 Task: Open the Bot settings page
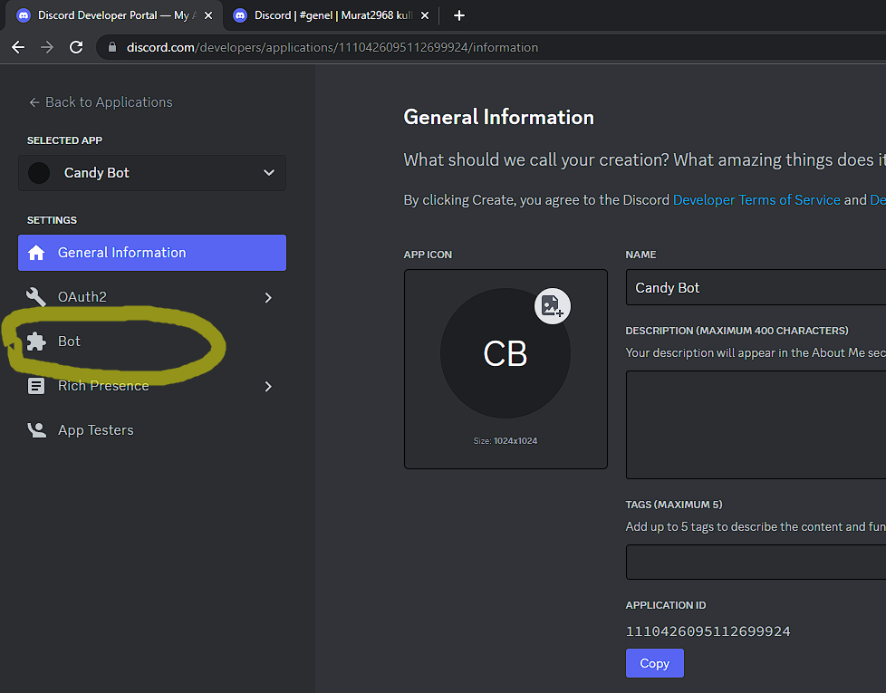click(152, 342)
